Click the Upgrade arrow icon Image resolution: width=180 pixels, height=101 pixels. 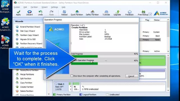coord(117,12)
